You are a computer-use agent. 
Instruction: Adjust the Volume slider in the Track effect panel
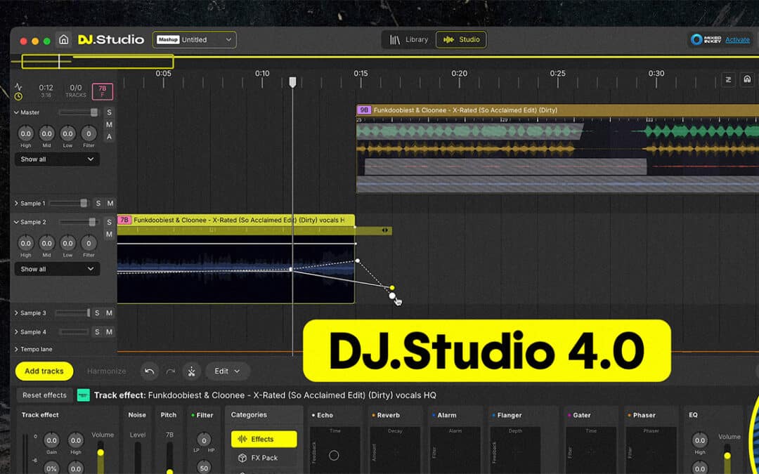click(x=100, y=453)
